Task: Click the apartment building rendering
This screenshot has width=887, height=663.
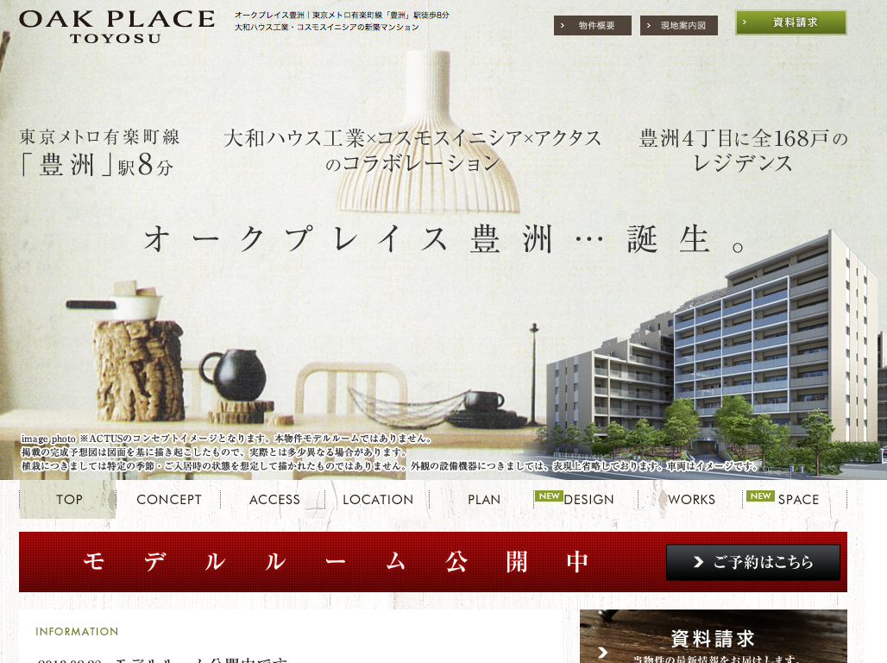Action: [x=716, y=363]
